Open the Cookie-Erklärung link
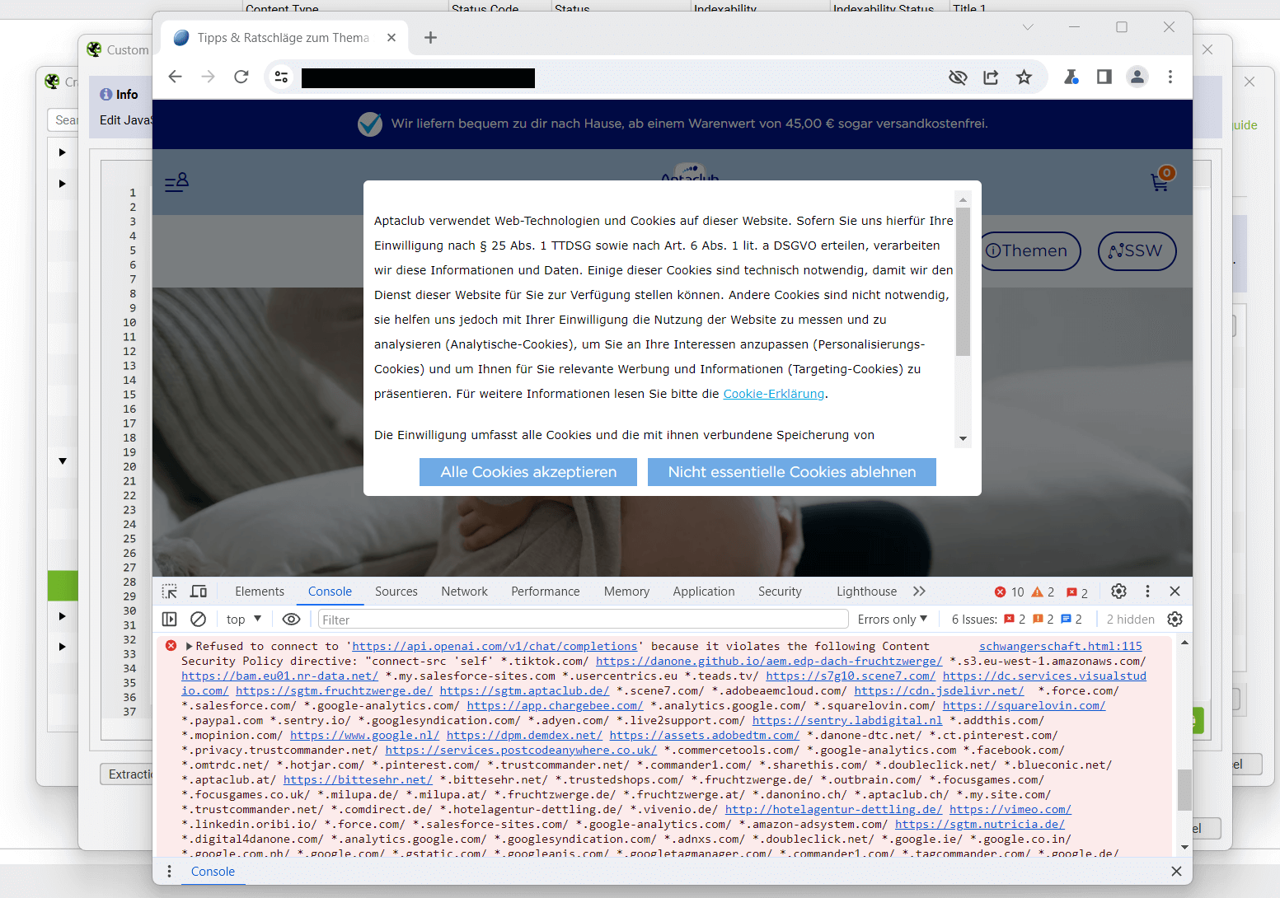This screenshot has height=898, width=1280. (774, 394)
